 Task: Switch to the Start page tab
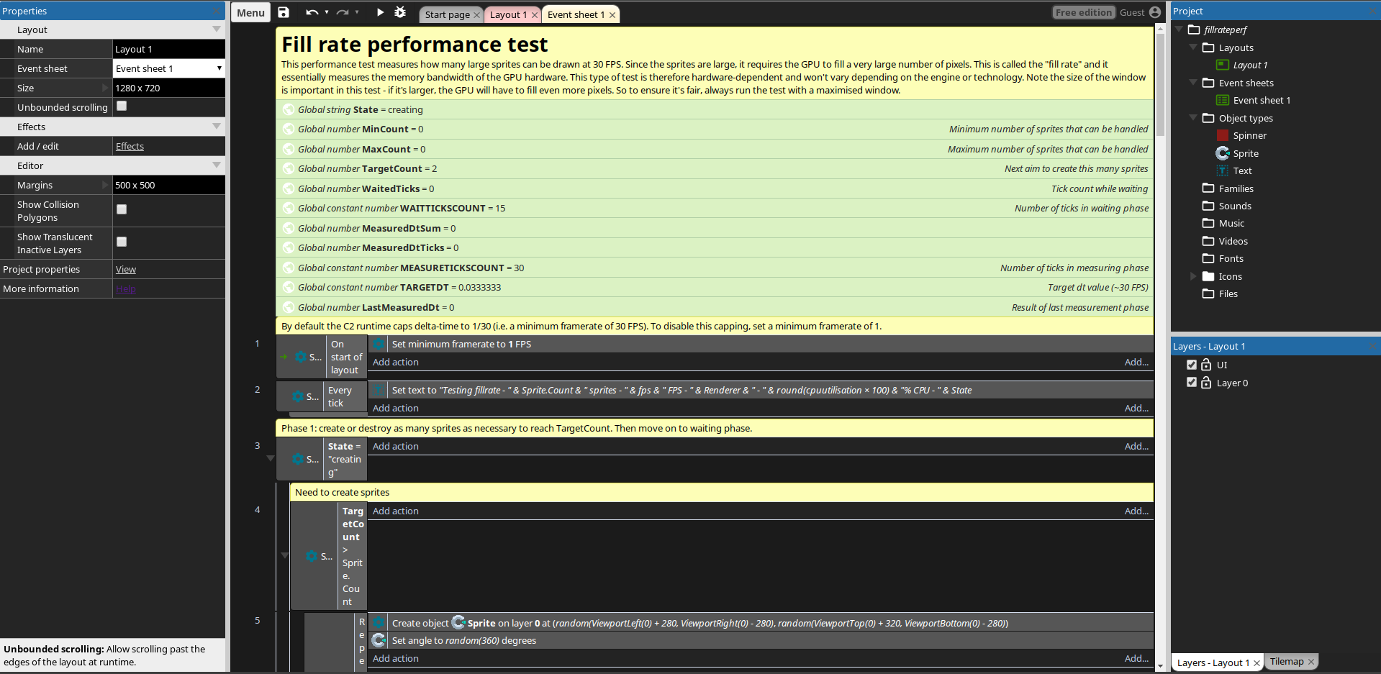coord(446,14)
